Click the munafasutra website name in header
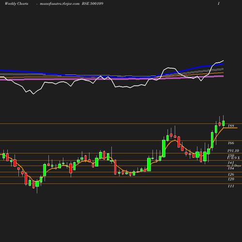Viewport: 242px width, 242px height. [x=60, y=3]
